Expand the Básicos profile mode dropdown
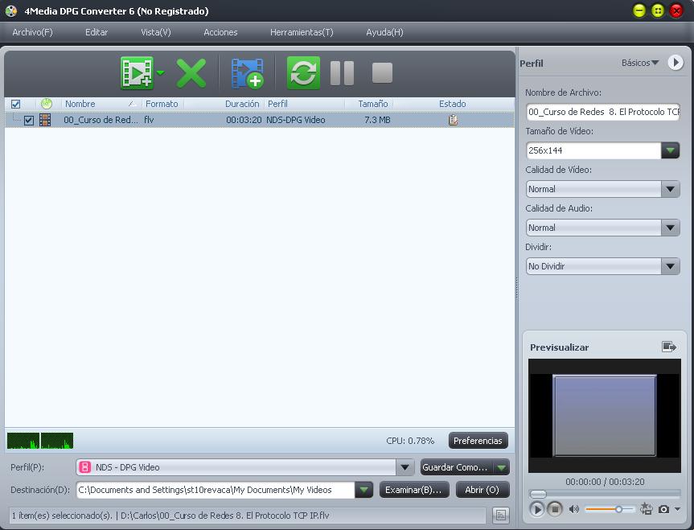Image resolution: width=694 pixels, height=530 pixels. click(x=640, y=63)
